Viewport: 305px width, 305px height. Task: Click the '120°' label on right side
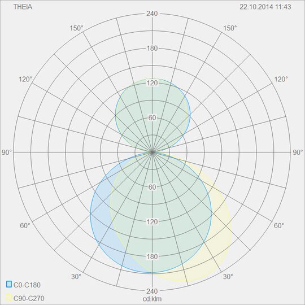(x=281, y=80)
